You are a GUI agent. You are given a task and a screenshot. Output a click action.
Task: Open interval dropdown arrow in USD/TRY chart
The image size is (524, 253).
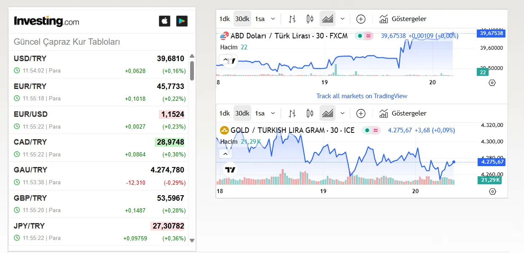pos(273,19)
